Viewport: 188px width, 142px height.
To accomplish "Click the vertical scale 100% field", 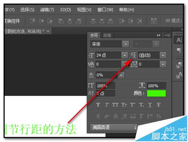I will [x=105, y=86].
